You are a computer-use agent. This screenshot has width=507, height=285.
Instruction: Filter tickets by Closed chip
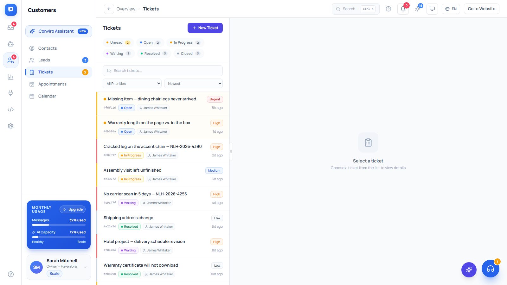click(189, 54)
